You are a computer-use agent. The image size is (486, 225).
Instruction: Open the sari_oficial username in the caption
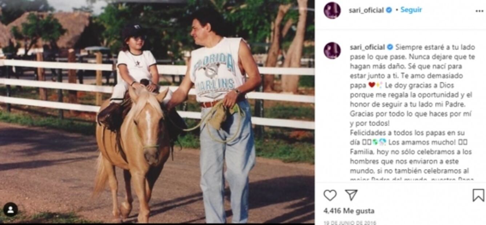(x=367, y=47)
